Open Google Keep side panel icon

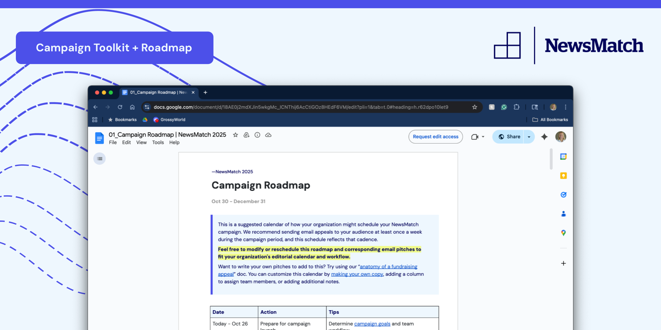(x=564, y=176)
